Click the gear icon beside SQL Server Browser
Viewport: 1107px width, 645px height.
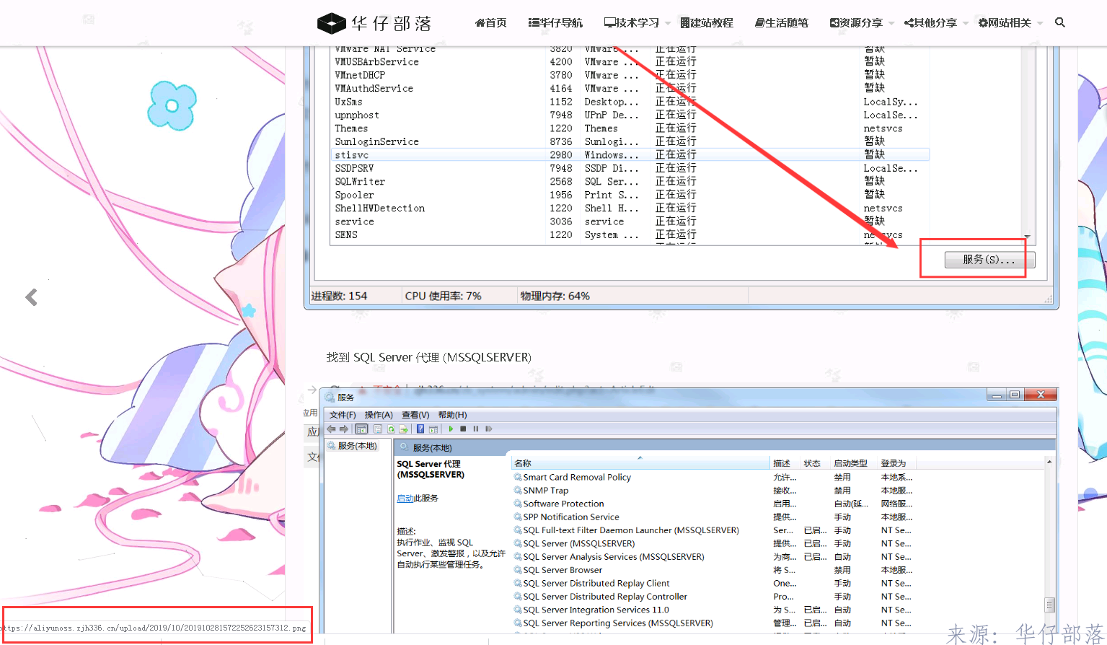pyautogui.click(x=518, y=570)
